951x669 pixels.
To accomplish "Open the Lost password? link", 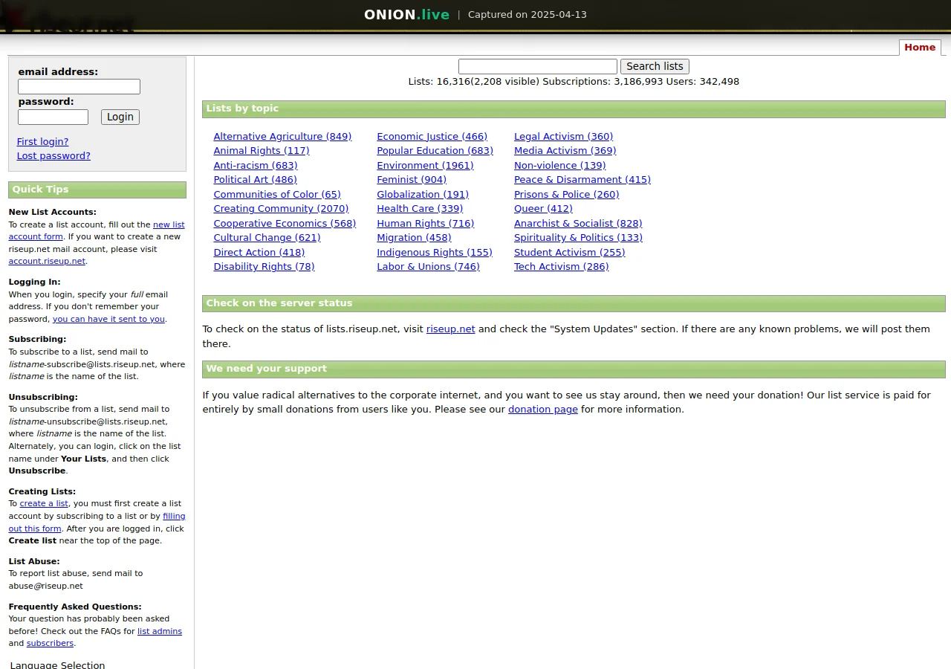I will pos(53,156).
